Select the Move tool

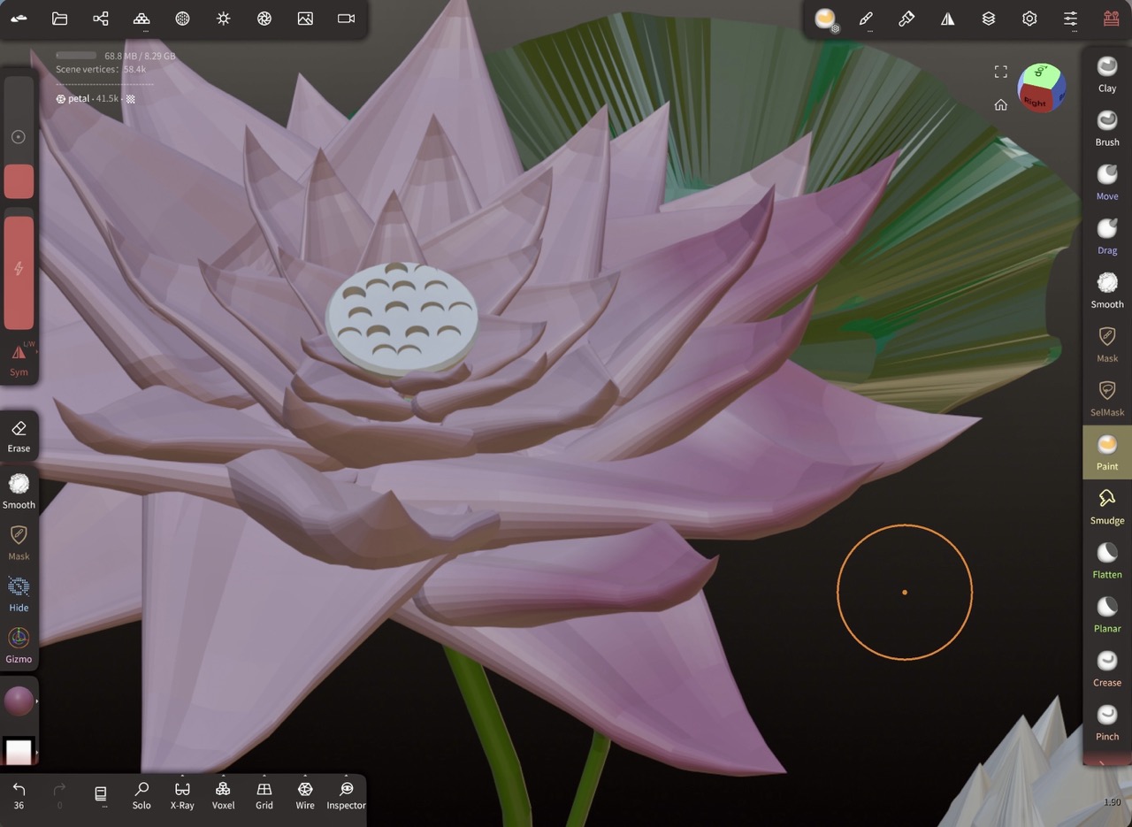[1107, 182]
